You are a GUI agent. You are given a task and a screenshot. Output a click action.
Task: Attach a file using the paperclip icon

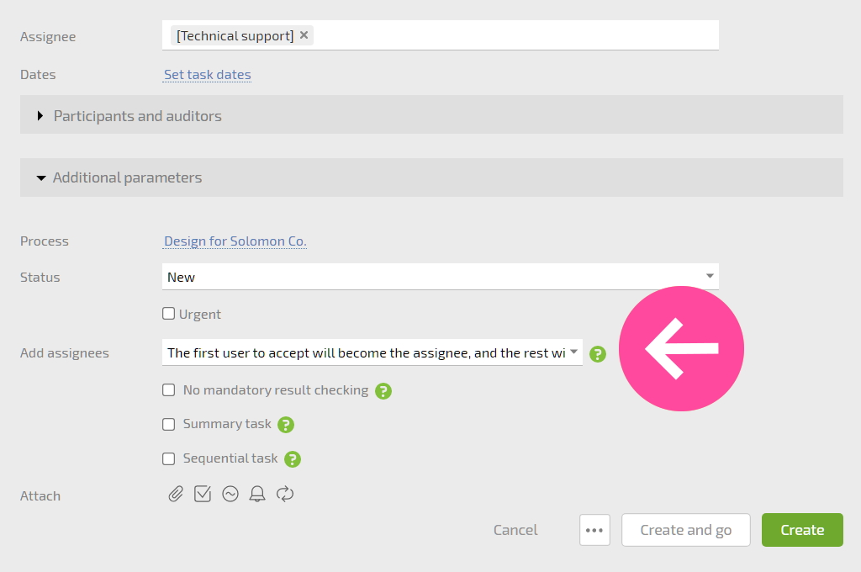click(176, 494)
